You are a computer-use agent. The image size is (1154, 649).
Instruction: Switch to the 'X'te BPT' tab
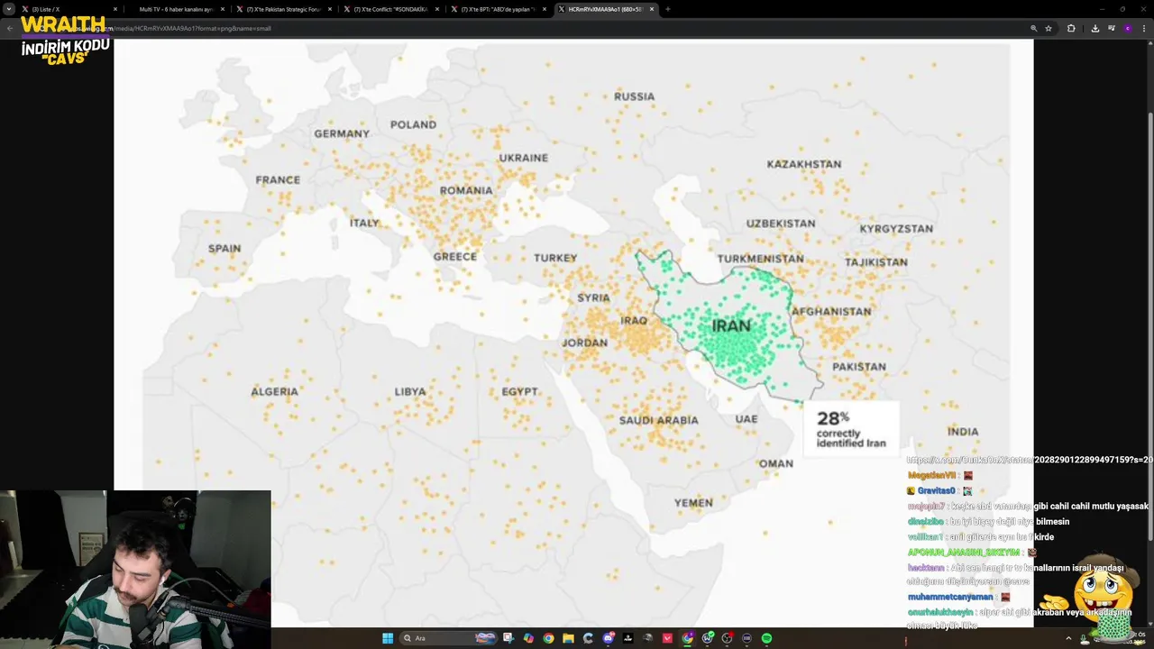pos(498,9)
